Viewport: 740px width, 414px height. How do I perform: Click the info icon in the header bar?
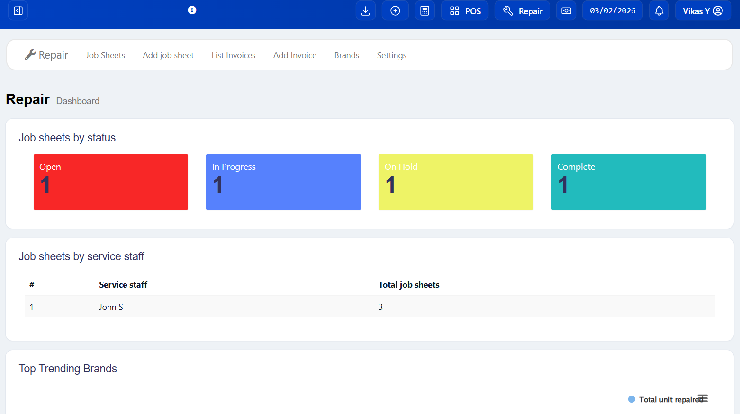pyautogui.click(x=192, y=9)
